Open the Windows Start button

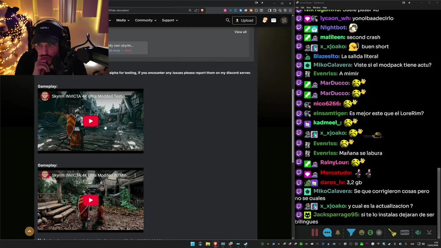tap(193, 244)
